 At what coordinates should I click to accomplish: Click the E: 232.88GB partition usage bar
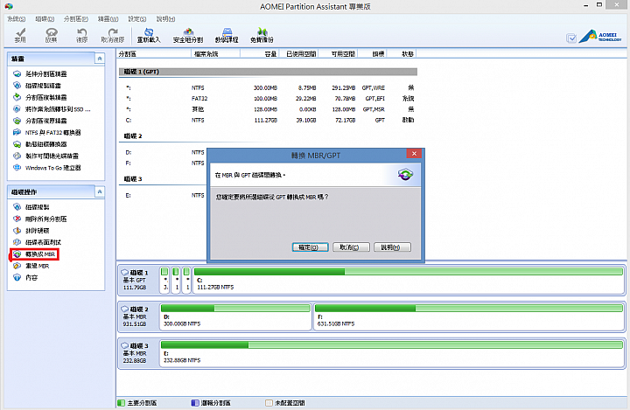392,345
